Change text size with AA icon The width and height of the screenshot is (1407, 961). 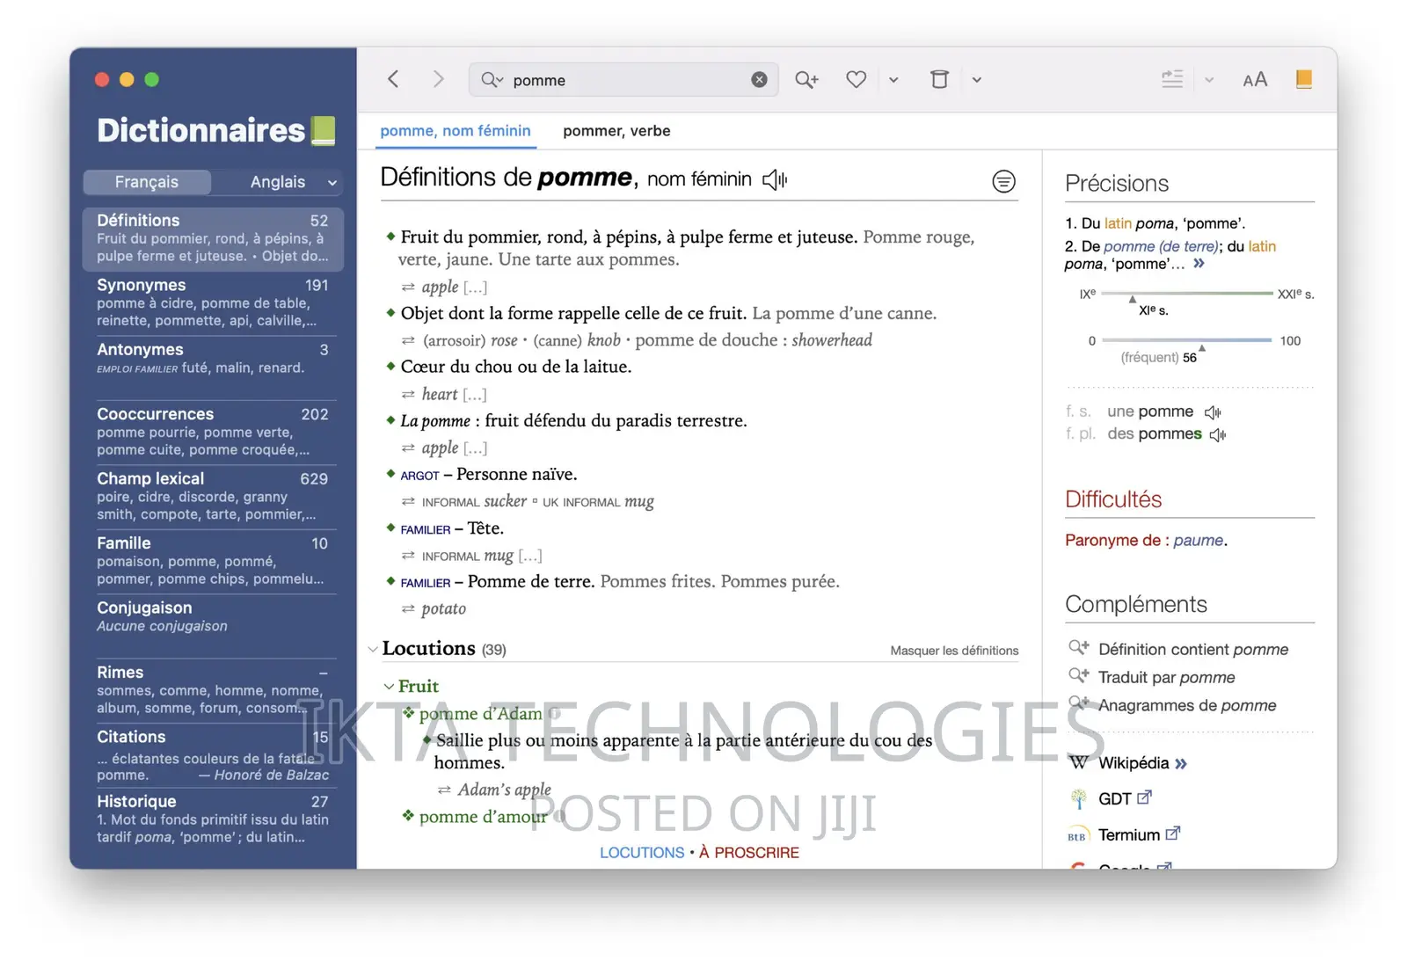1255,80
